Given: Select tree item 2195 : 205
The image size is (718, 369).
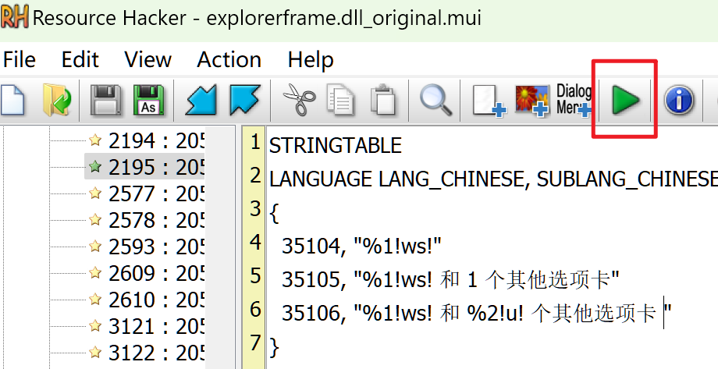Looking at the screenshot, I should coord(156,167).
